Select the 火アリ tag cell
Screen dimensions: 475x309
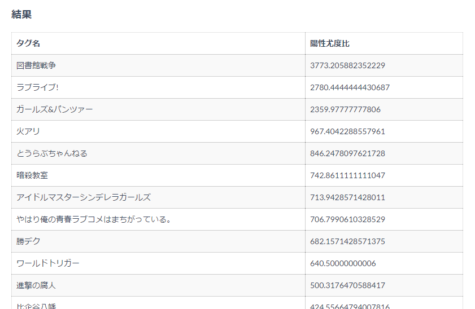point(158,131)
